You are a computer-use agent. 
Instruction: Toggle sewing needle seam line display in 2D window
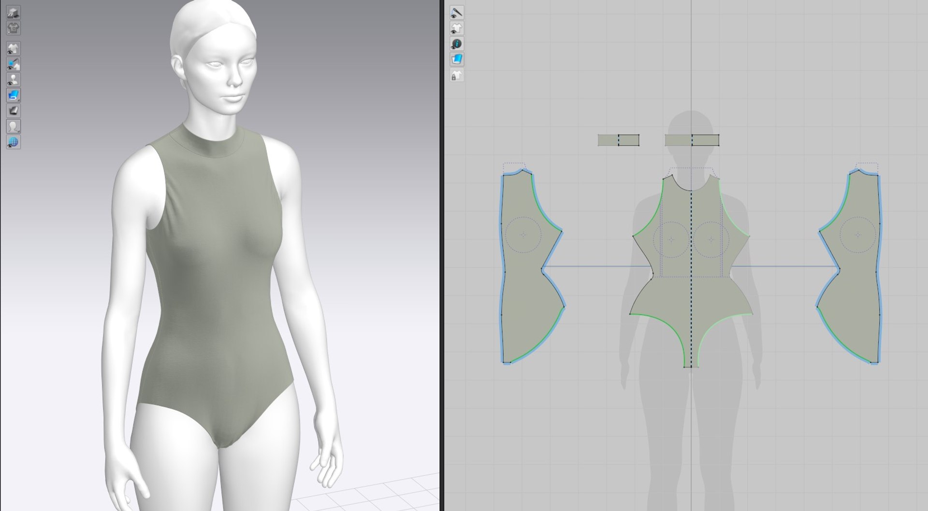coord(457,13)
